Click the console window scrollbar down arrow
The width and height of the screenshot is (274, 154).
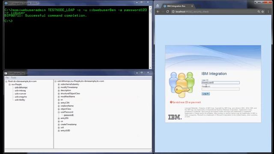coord(150,68)
